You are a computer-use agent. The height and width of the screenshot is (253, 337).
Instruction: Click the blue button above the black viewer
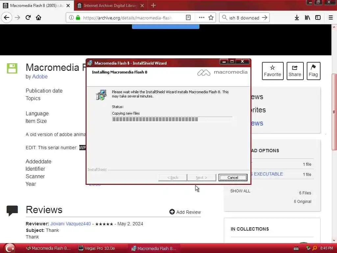(x=166, y=26)
